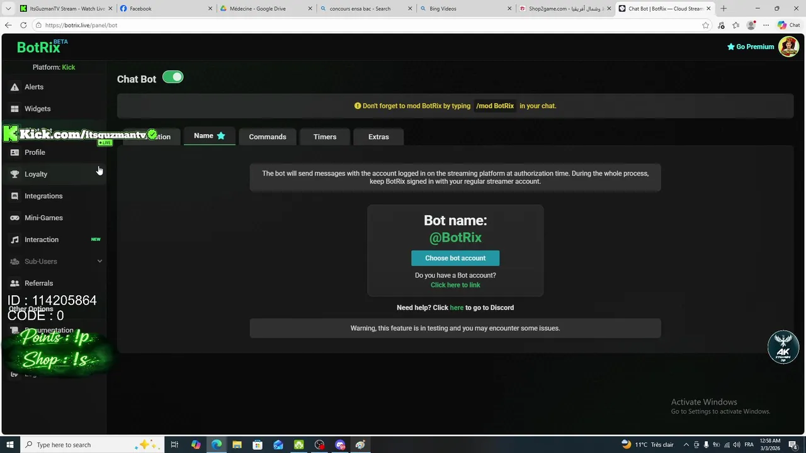Open the Alerts sidebar item
806x453 pixels.
[x=54, y=87]
